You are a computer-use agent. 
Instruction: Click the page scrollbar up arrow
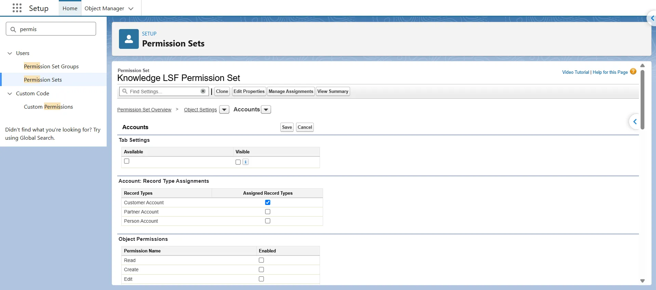(642, 65)
